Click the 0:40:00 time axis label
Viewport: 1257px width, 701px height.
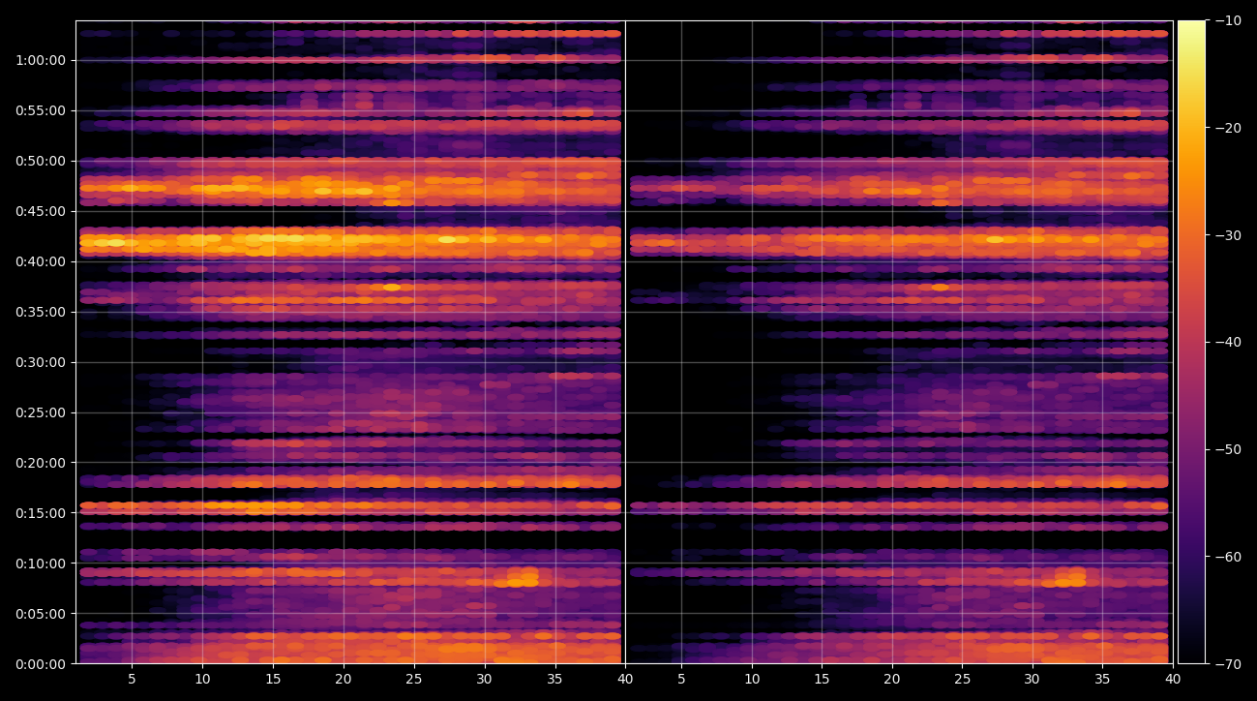pyautogui.click(x=41, y=261)
